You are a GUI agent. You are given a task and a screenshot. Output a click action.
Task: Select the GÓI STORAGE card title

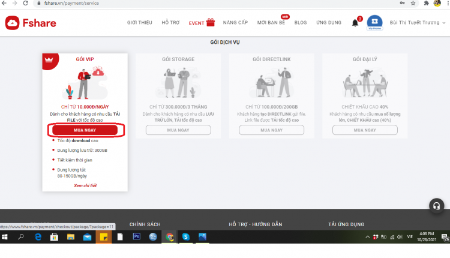[178, 59]
